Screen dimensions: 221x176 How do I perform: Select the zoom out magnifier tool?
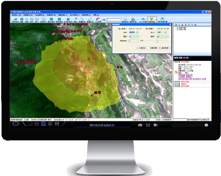pyautogui.click(x=37, y=19)
